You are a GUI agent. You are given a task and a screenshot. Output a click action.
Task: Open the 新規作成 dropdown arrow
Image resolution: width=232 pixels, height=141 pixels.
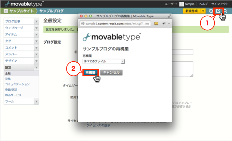203,11
